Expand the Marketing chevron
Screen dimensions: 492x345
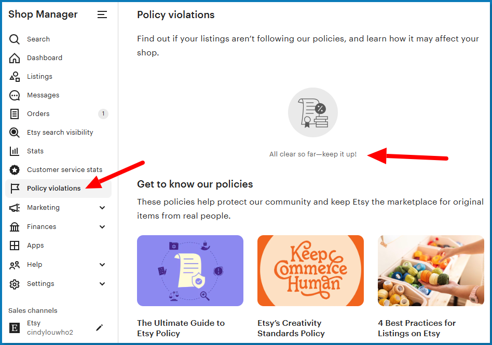[102, 208]
